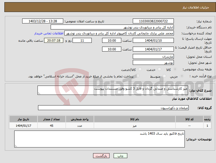This screenshot has height=163, width=216.
Task: Click the buyer notes area's resize handle
Action: tap(16, 146)
